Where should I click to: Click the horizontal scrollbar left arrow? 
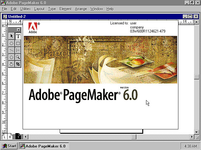pos(25,137)
